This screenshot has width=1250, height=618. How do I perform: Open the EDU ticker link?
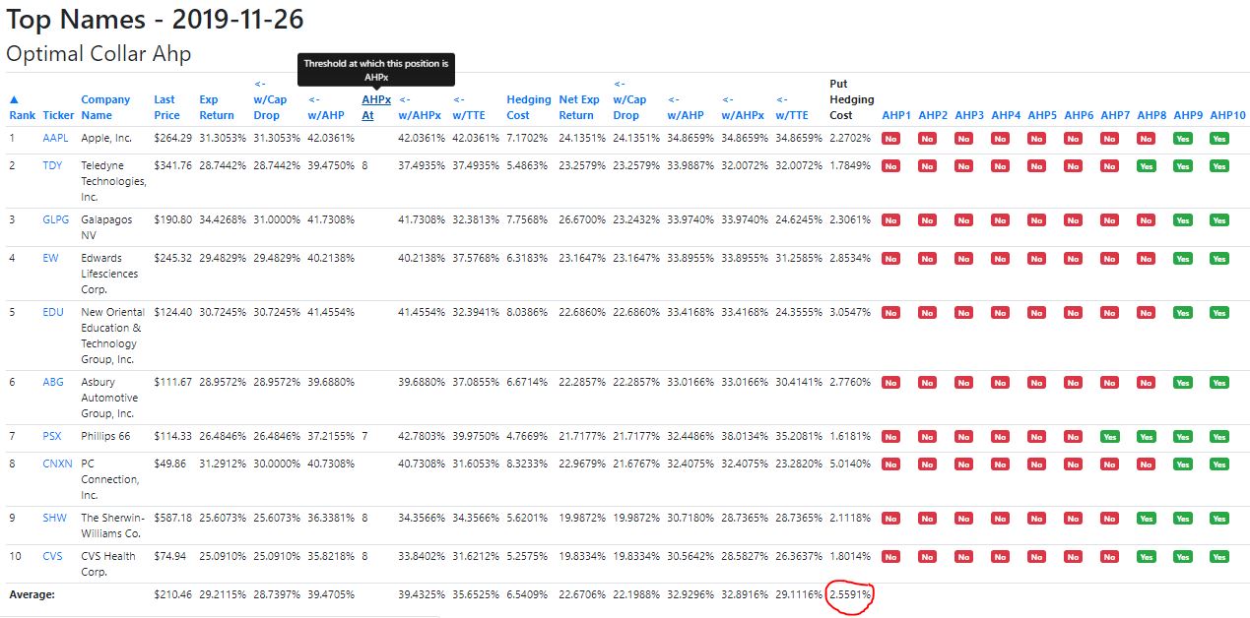[53, 312]
